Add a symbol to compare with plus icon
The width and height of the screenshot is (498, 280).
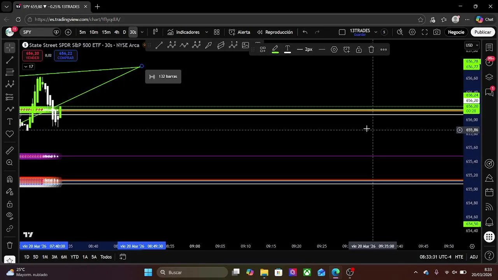coord(68,32)
